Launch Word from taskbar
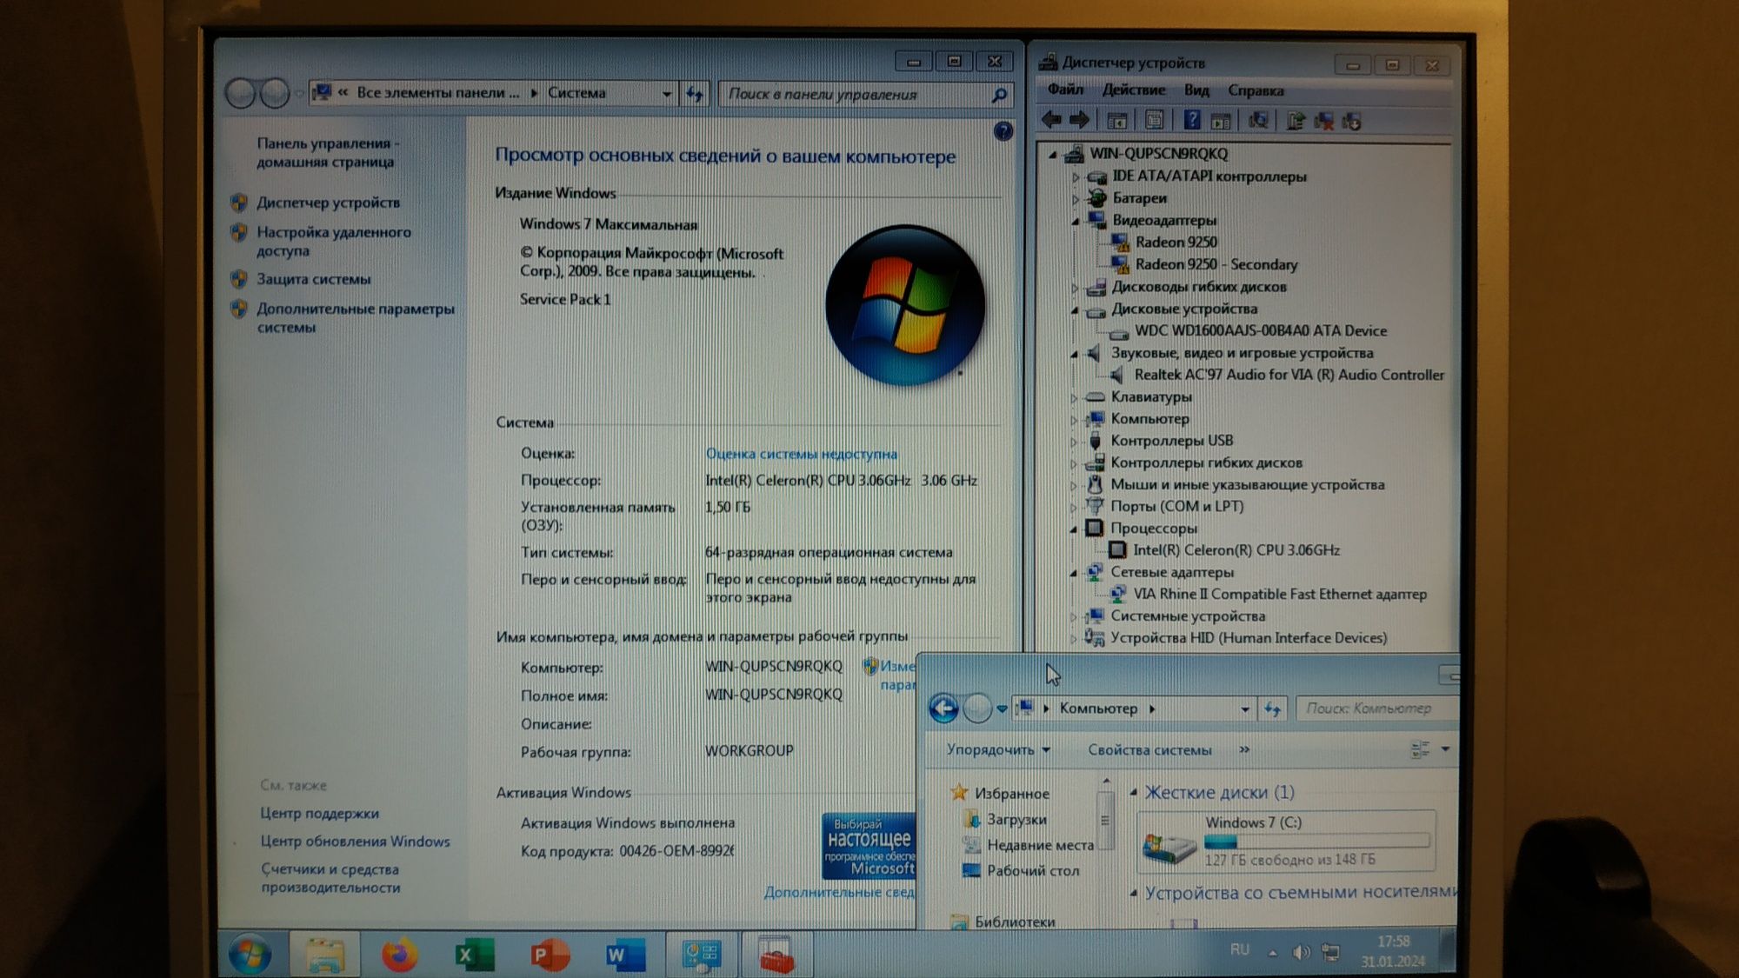This screenshot has height=978, width=1739. 625,955
